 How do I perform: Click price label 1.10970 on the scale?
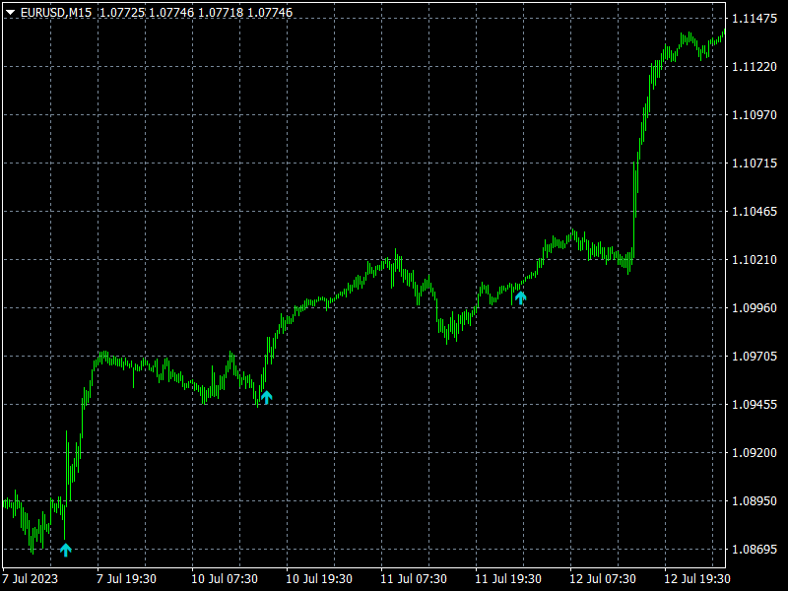(755, 115)
